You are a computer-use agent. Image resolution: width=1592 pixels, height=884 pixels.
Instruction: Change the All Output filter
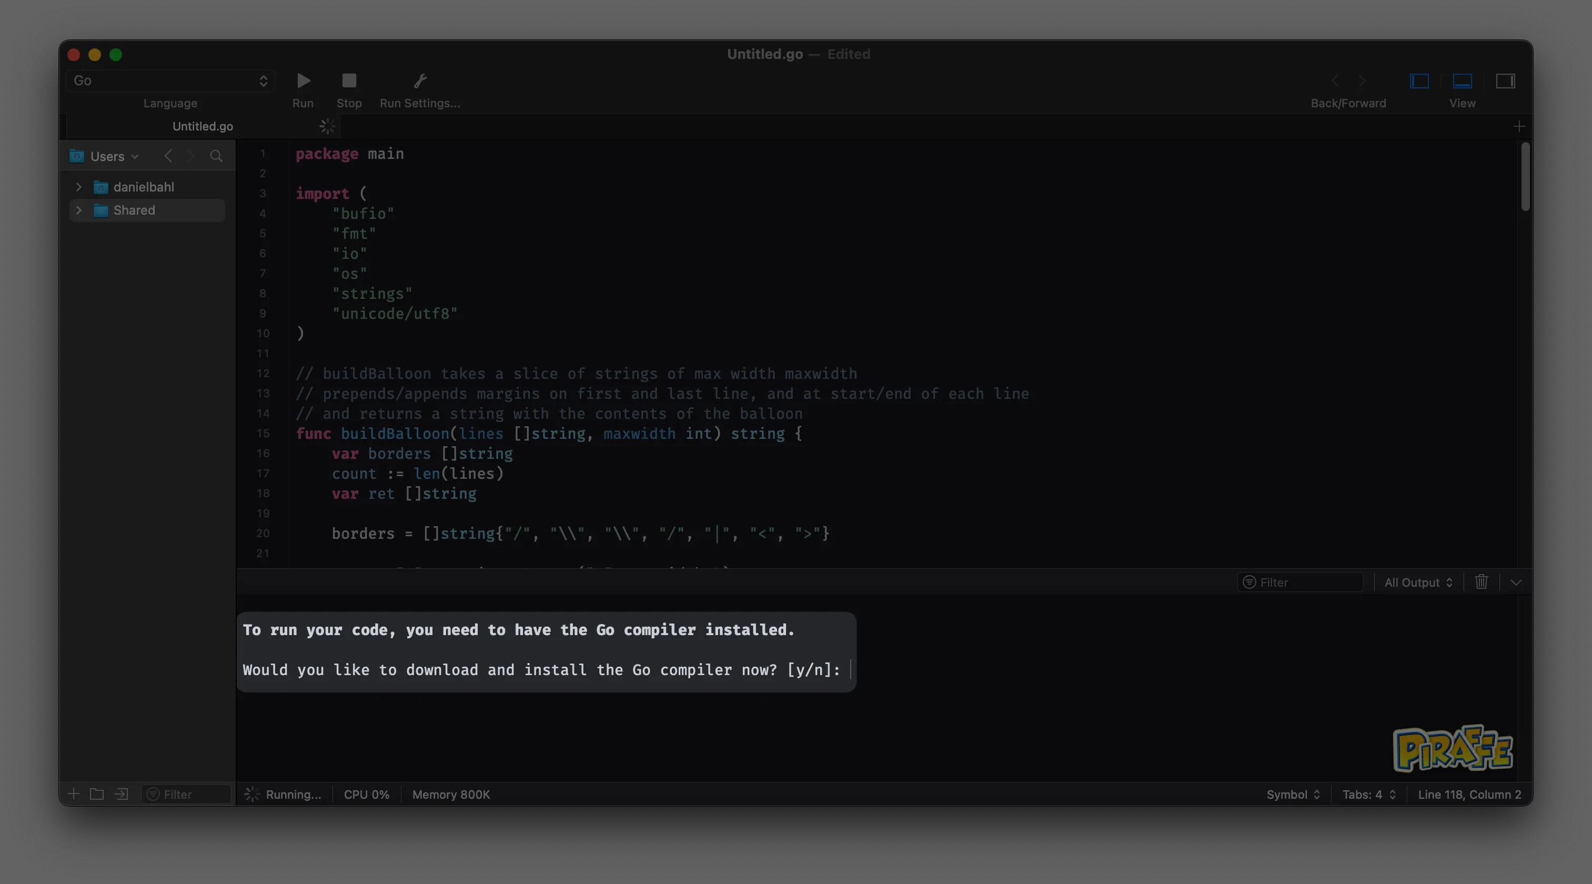pos(1418,582)
